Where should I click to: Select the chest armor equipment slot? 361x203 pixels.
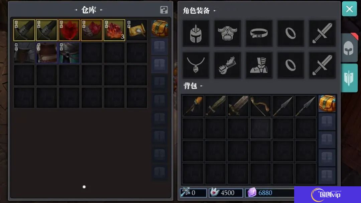pyautogui.click(x=228, y=34)
